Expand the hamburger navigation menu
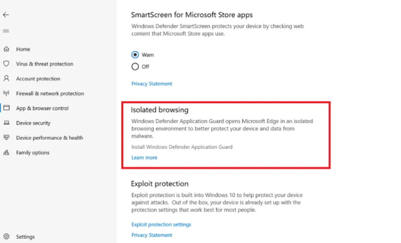The height and width of the screenshot is (243, 401). (x=6, y=31)
